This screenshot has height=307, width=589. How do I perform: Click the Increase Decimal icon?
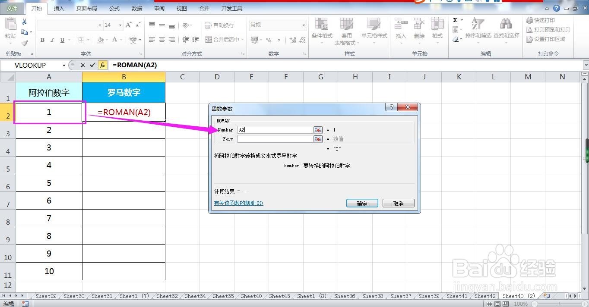click(x=292, y=40)
